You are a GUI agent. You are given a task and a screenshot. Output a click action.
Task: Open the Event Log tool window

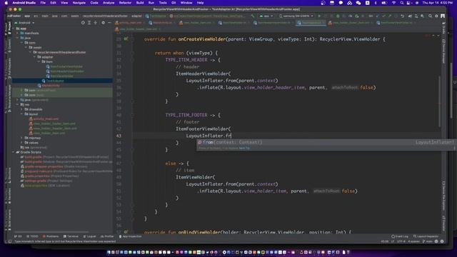point(400,236)
